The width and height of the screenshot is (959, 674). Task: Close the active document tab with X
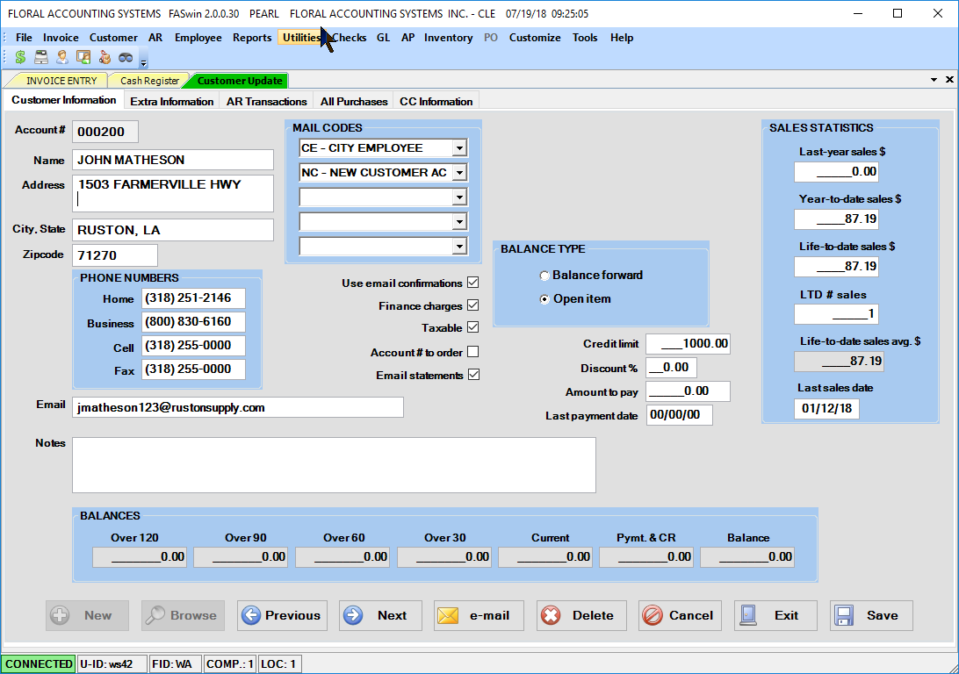coord(949,80)
